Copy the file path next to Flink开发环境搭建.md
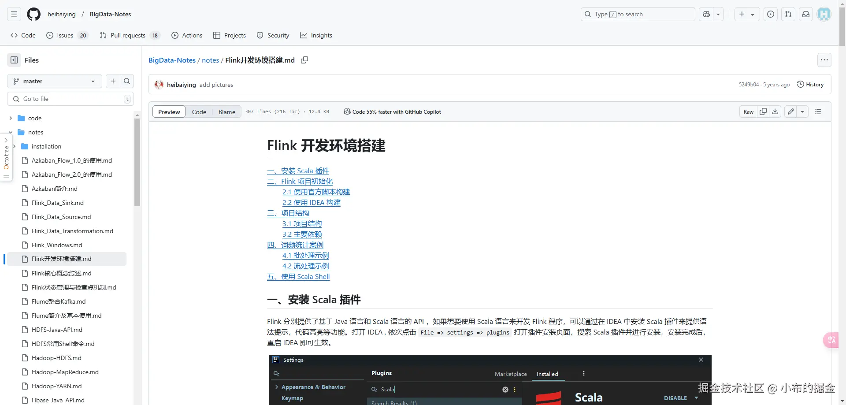Viewport: 846px width, 405px height. 304,60
